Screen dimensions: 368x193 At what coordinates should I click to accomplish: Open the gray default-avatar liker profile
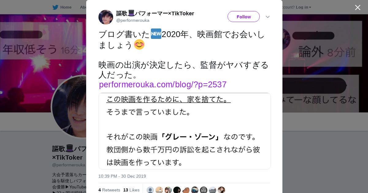click(x=150, y=190)
